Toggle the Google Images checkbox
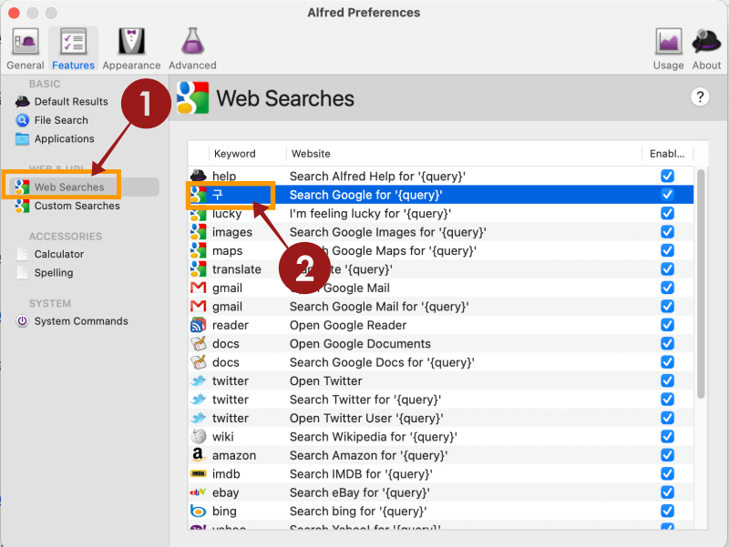This screenshot has height=547, width=729. tap(667, 232)
